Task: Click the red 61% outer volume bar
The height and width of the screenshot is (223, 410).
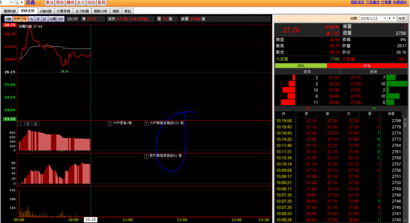Action: [367, 66]
